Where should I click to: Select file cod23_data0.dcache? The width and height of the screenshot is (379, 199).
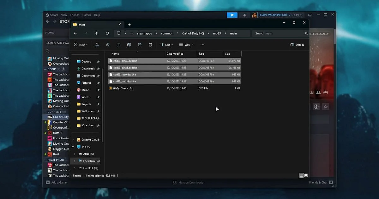point(174,61)
